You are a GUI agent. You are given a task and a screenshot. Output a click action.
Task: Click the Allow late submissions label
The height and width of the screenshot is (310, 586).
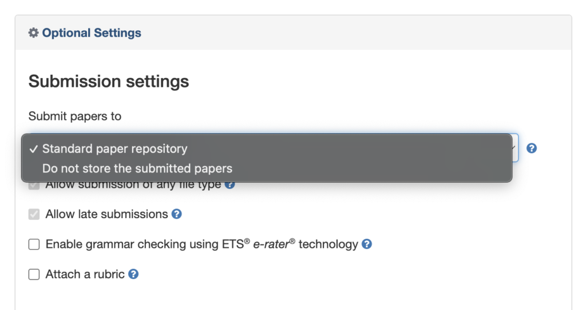click(106, 214)
